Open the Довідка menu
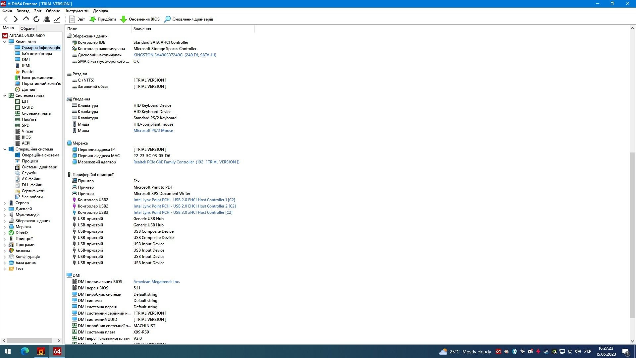The width and height of the screenshot is (636, 358). pyautogui.click(x=100, y=11)
